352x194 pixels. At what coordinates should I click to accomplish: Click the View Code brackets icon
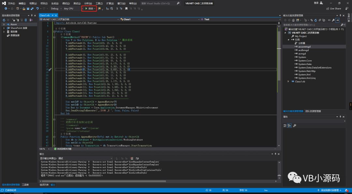click(x=329, y=20)
